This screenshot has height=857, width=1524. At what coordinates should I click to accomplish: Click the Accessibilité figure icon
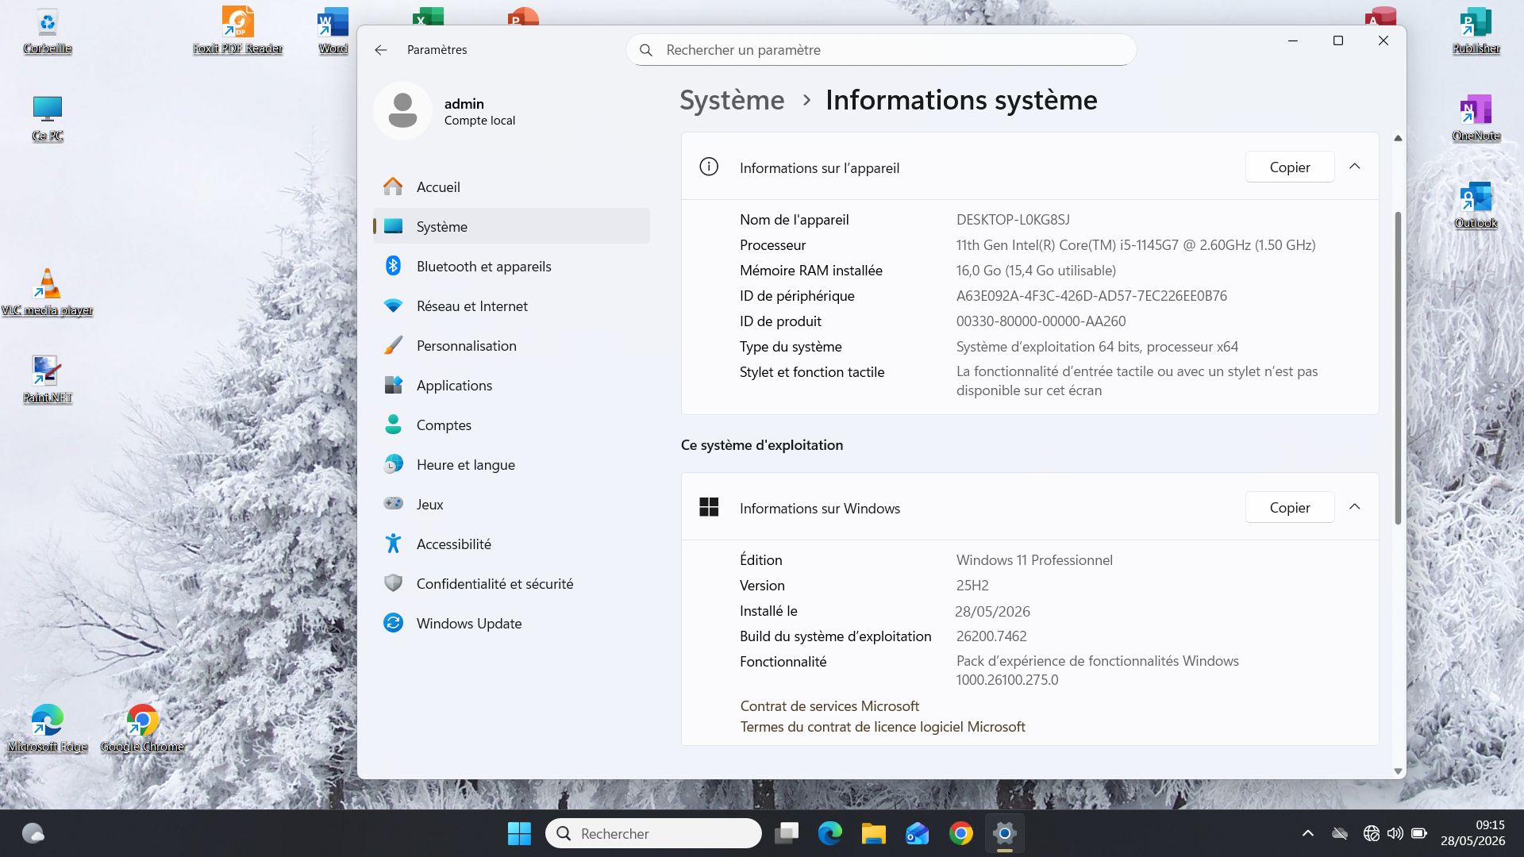point(393,544)
